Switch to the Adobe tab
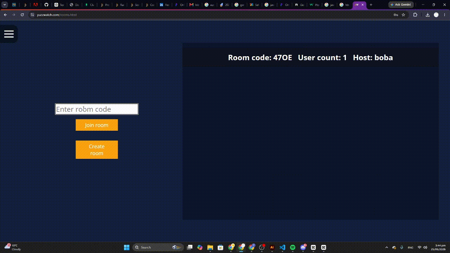 pyautogui.click(x=36, y=5)
